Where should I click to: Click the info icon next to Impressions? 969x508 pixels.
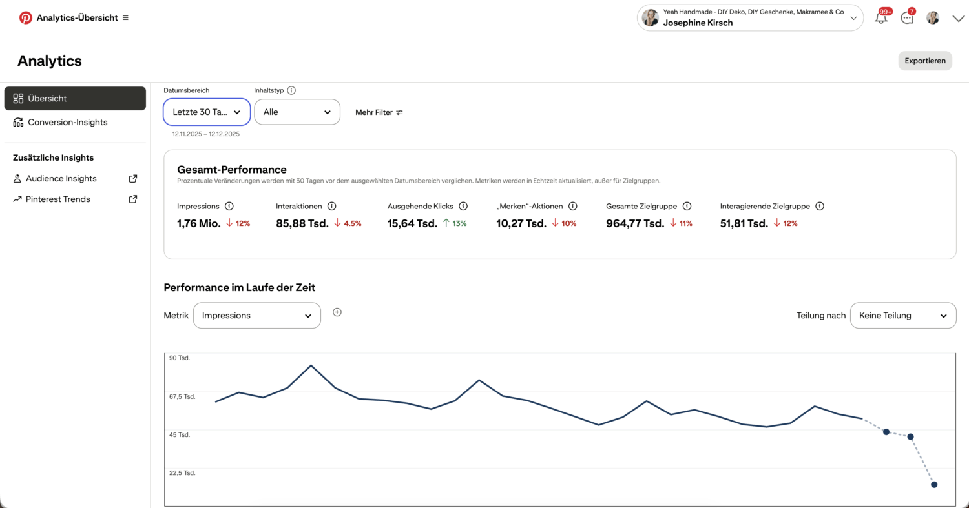(229, 207)
